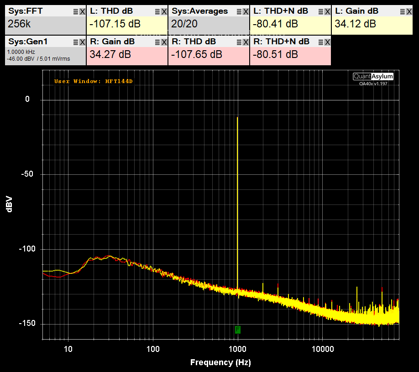Click the 34.27 dB right gain reading
This screenshot has height=372, width=419.
coord(110,54)
